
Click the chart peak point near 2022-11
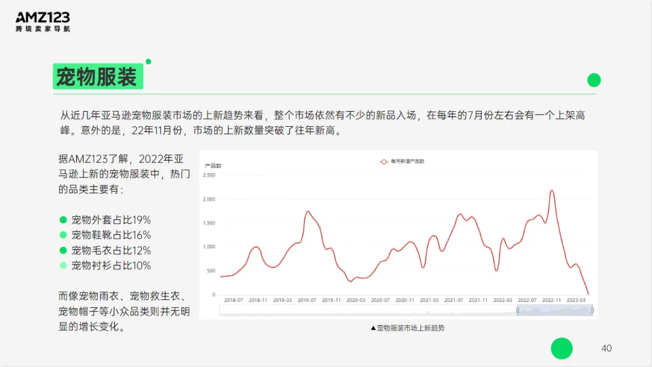click(552, 190)
